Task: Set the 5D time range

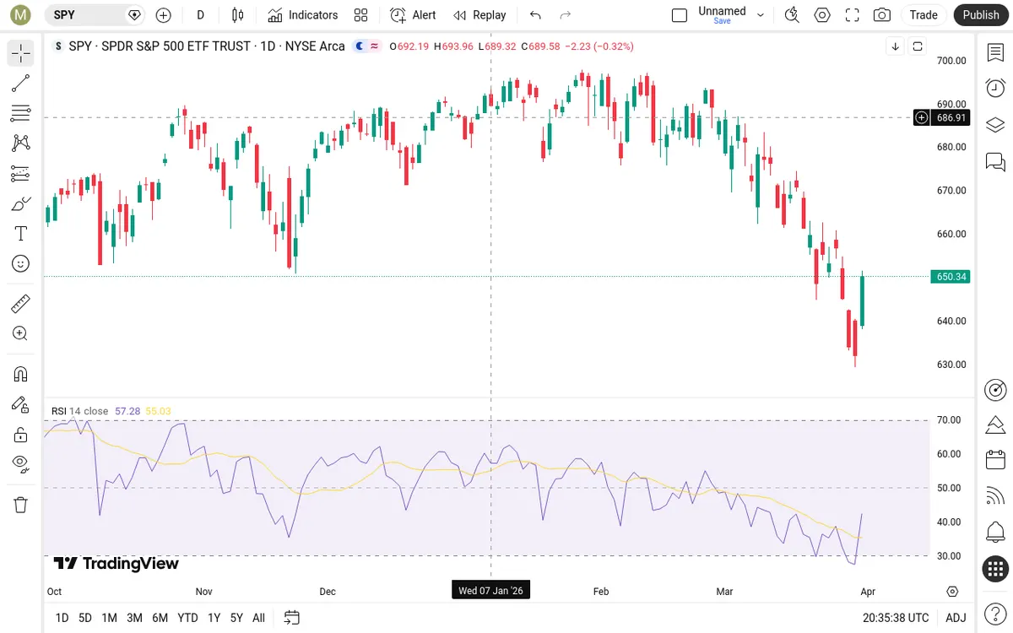Action: click(x=85, y=618)
